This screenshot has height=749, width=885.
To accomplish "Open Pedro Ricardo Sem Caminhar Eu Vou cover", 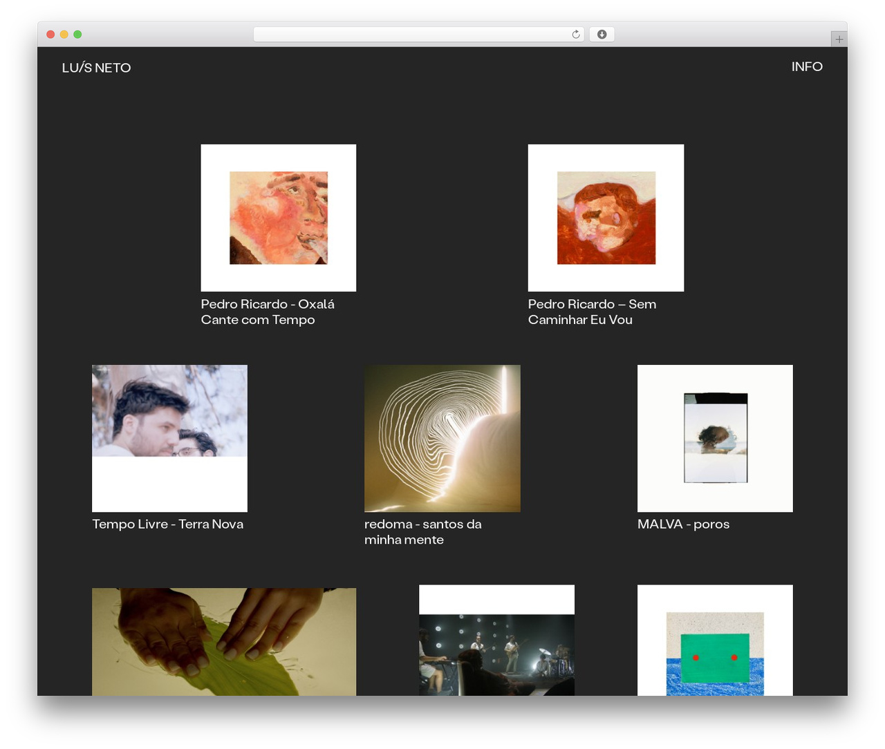I will (606, 218).
